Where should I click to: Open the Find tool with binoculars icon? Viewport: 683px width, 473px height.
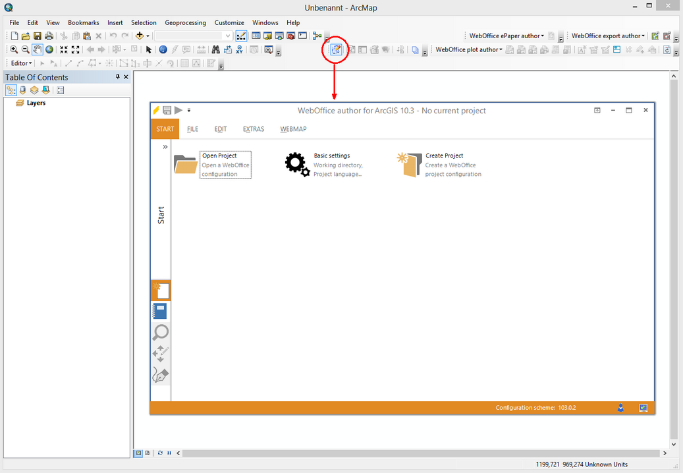click(x=214, y=49)
